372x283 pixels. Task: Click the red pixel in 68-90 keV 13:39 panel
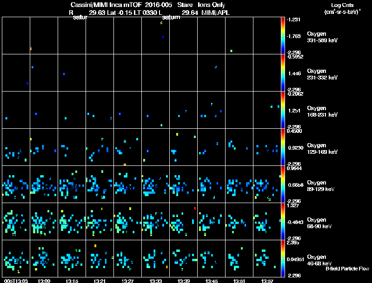[x=195, y=208]
